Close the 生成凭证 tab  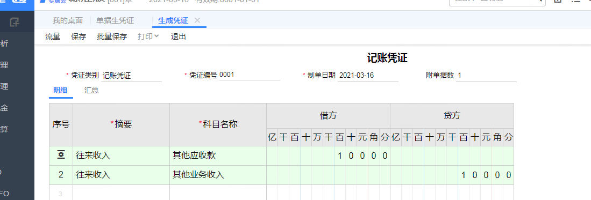click(197, 20)
